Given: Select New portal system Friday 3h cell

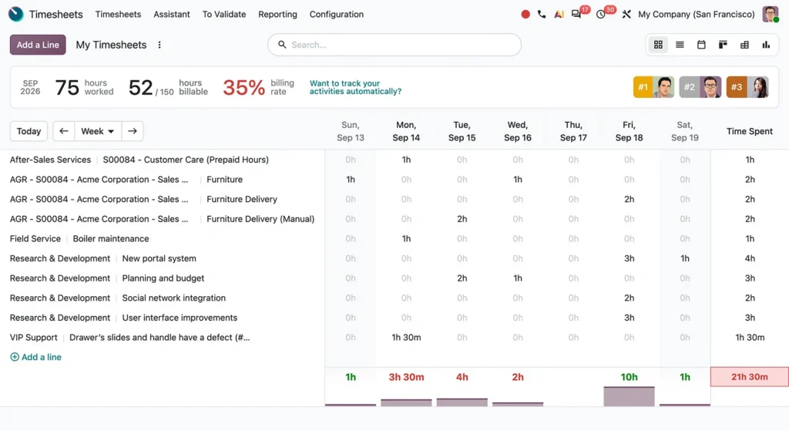Looking at the screenshot, I should click(629, 258).
